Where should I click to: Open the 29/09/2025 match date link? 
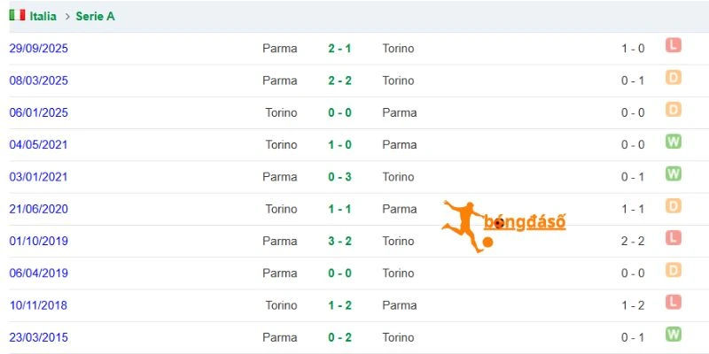point(38,49)
